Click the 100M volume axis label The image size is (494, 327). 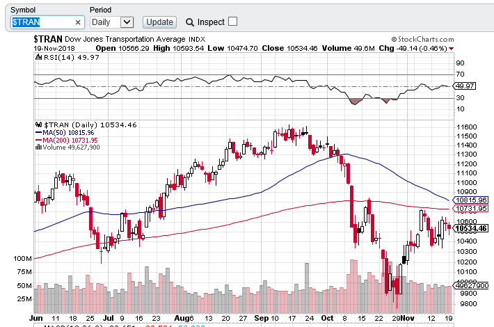pos(22,259)
